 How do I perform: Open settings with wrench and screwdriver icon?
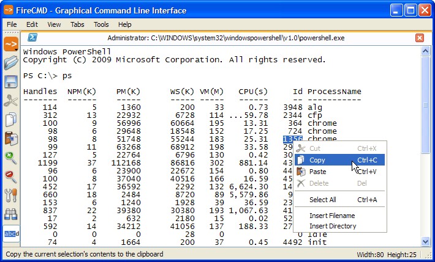click(x=11, y=195)
